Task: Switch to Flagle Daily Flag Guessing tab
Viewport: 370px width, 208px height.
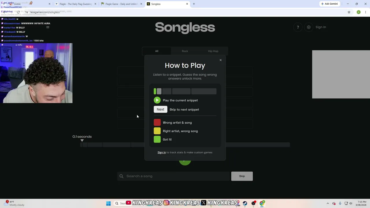Action: [76, 4]
